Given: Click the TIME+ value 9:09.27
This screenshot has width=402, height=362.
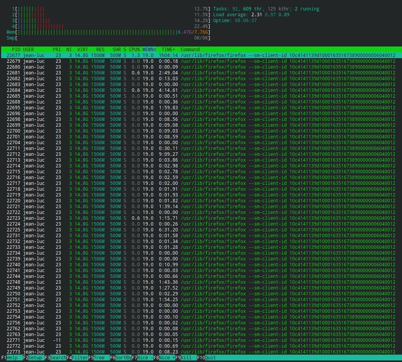Looking at the screenshot, I should tap(168, 154).
